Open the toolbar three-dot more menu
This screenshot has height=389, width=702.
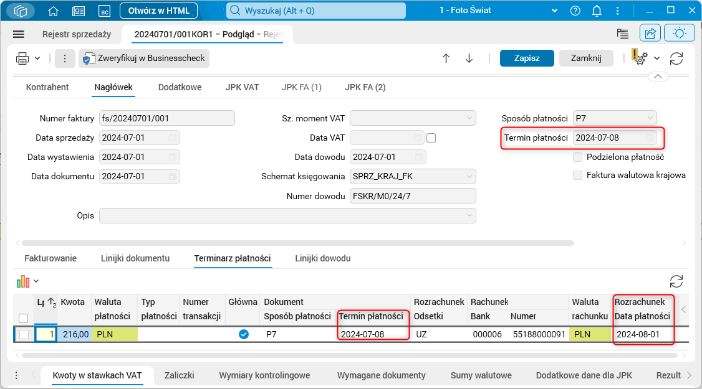tap(65, 59)
